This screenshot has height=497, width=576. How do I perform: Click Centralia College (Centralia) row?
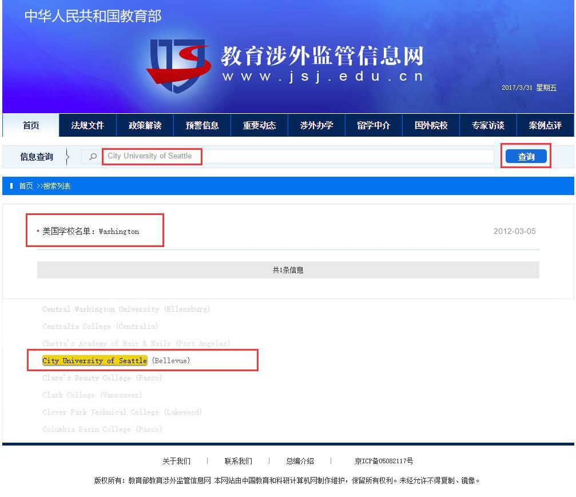coord(100,326)
